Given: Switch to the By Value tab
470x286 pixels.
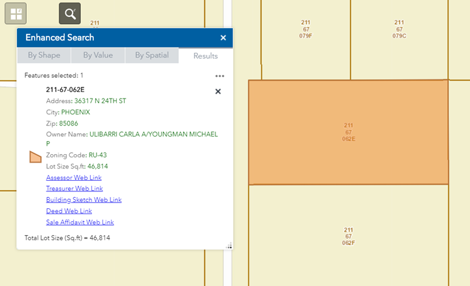Looking at the screenshot, I should click(98, 56).
